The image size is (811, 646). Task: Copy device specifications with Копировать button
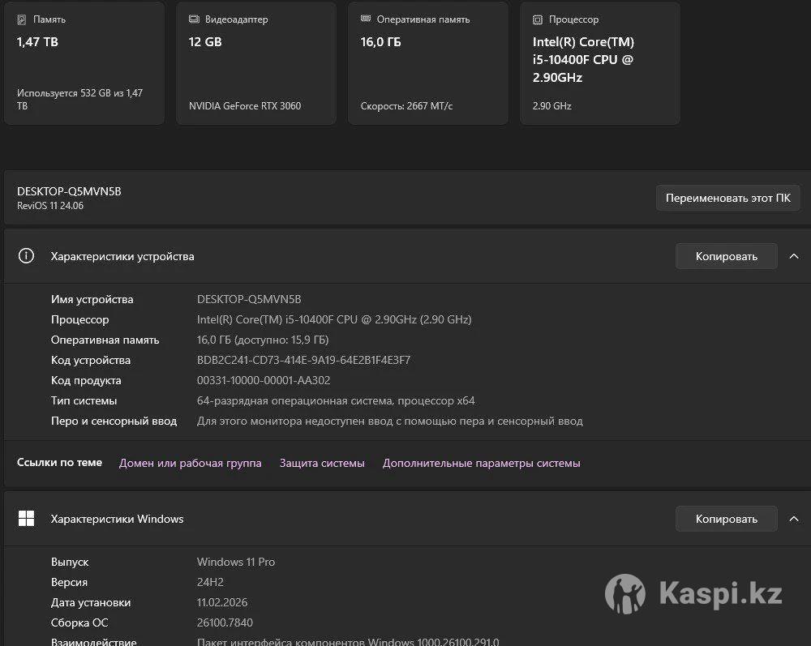point(726,256)
